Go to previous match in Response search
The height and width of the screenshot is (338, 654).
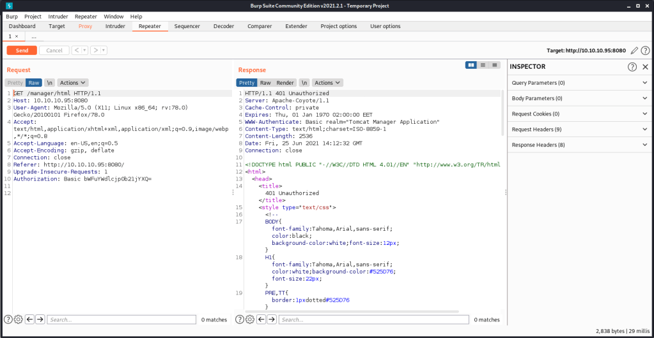click(x=261, y=320)
